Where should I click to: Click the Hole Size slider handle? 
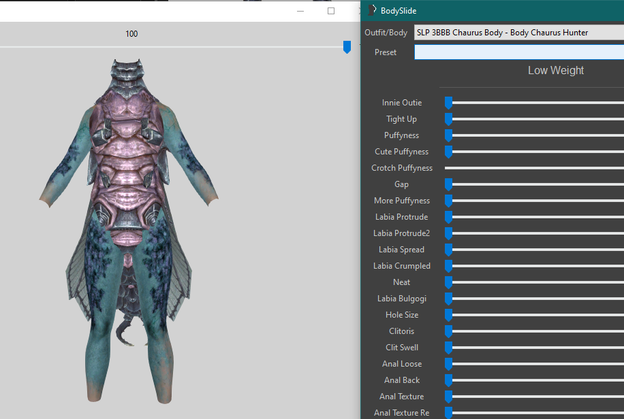448,315
